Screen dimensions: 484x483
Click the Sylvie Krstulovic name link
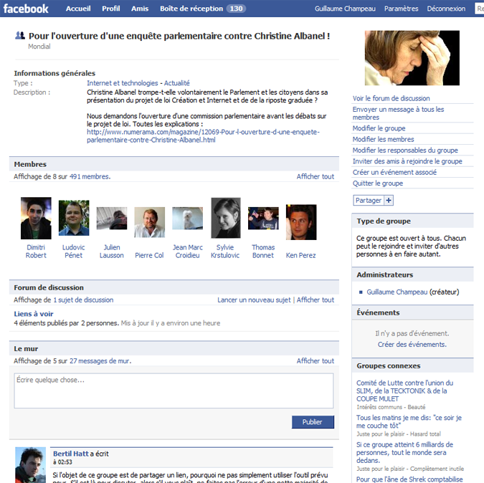(225, 252)
